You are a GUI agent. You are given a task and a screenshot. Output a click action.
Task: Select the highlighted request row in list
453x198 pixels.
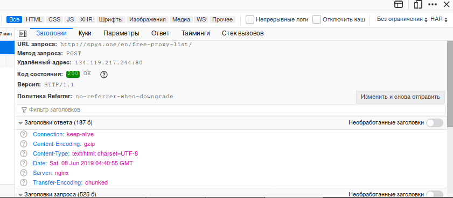coord(7,47)
